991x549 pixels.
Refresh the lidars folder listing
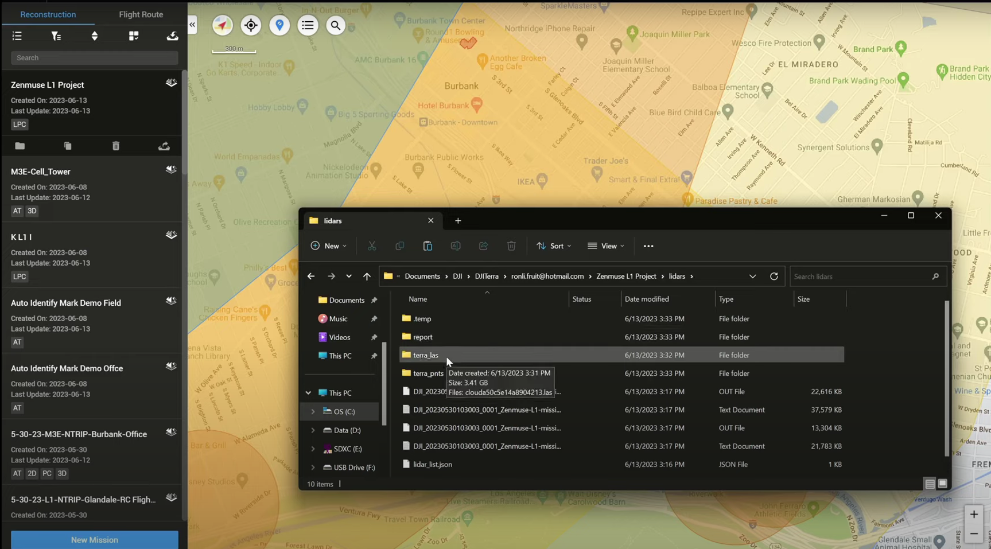pos(774,277)
